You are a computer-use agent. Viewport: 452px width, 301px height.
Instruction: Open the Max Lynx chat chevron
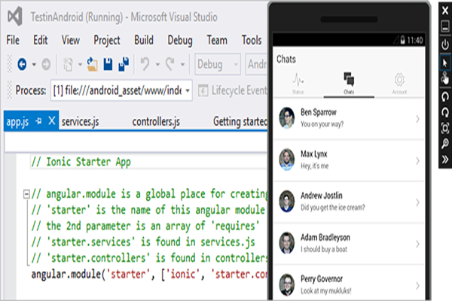coord(417,160)
